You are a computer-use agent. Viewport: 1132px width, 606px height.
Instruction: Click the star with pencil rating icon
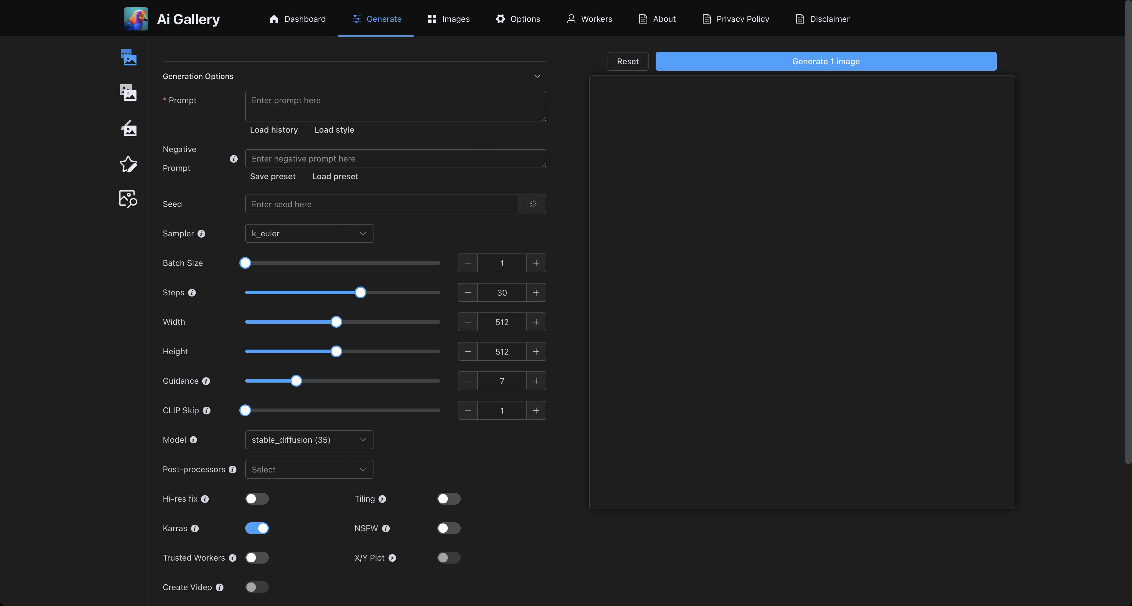tap(128, 164)
